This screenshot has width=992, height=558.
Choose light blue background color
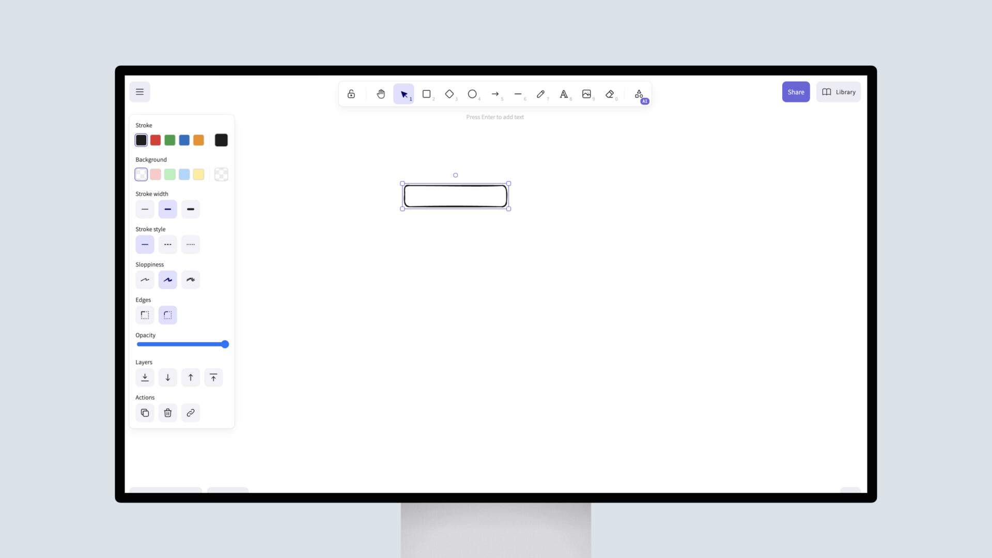(x=184, y=175)
